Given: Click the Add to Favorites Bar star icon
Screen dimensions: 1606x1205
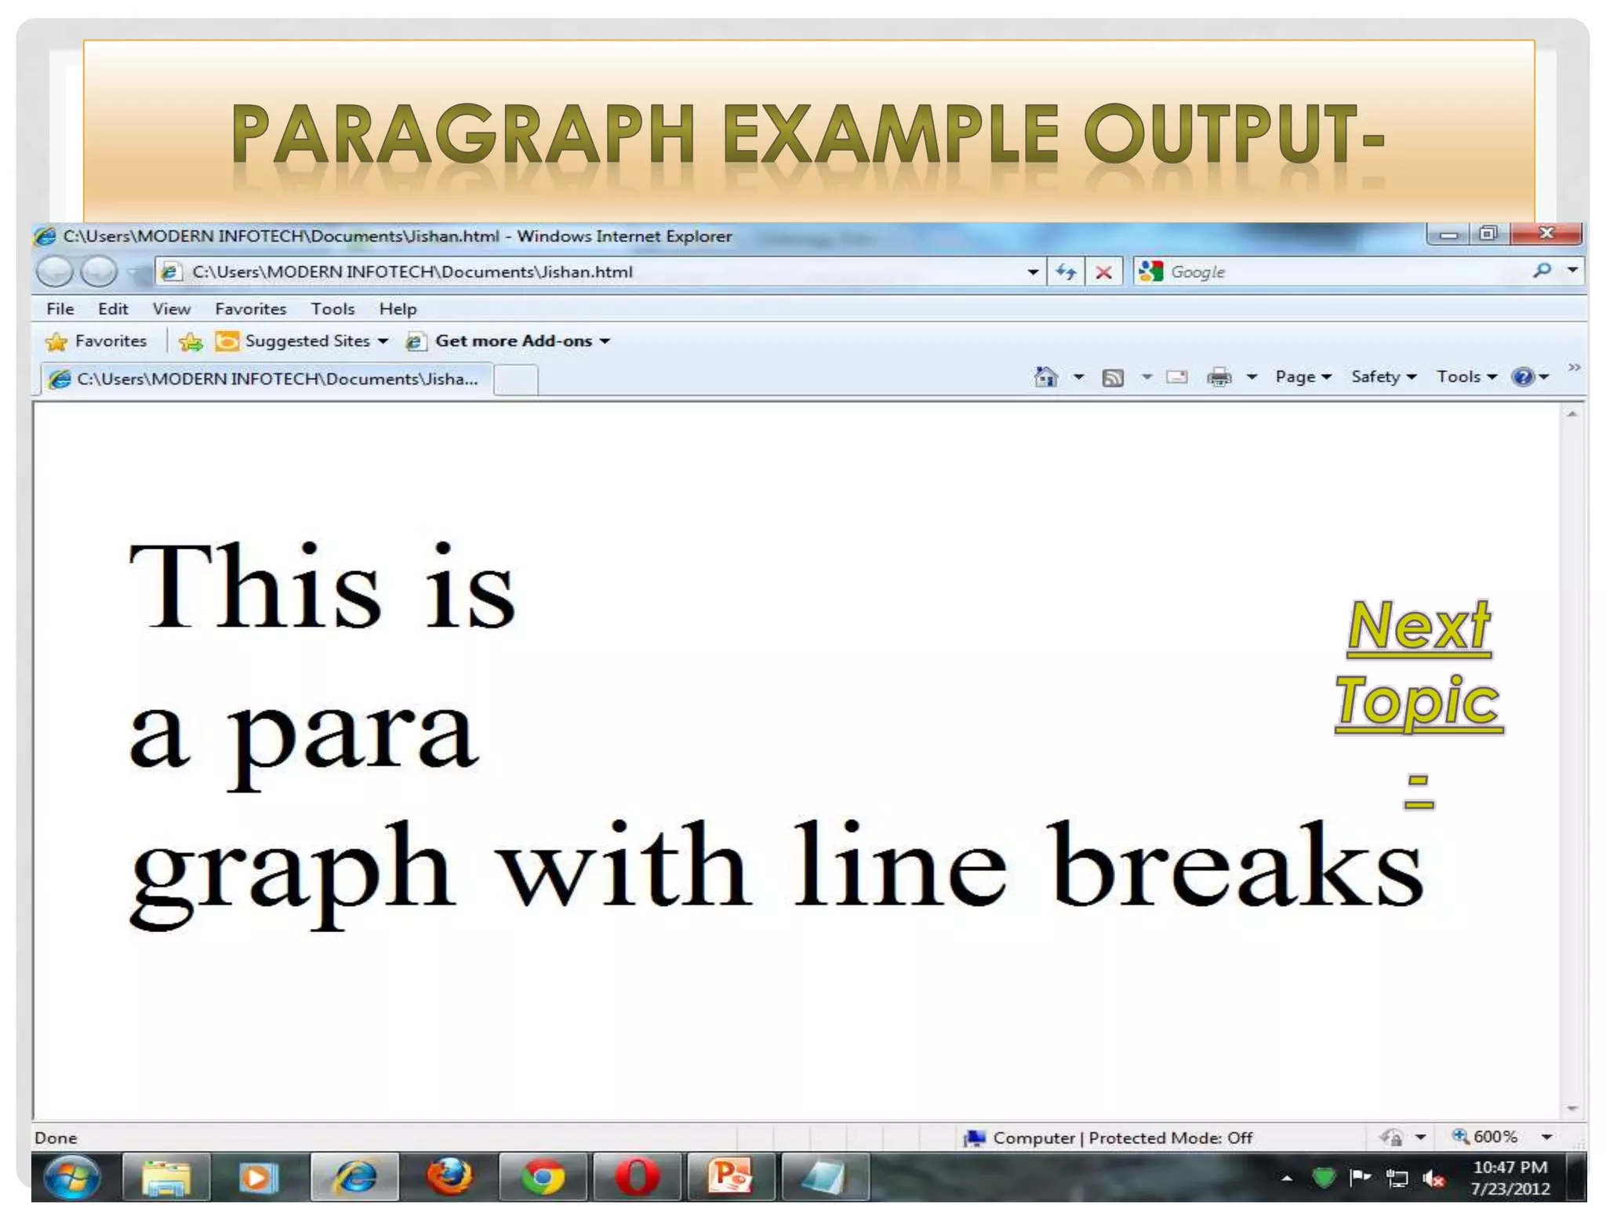Looking at the screenshot, I should [x=190, y=341].
